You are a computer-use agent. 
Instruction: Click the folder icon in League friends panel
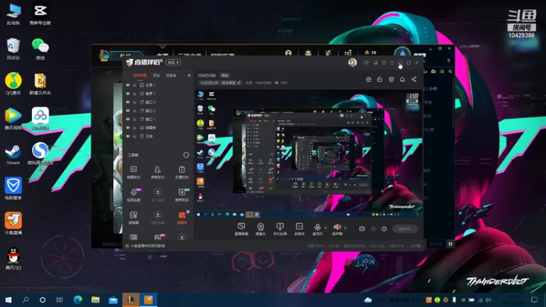click(433, 72)
